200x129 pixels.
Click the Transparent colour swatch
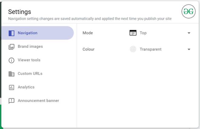(x=133, y=49)
